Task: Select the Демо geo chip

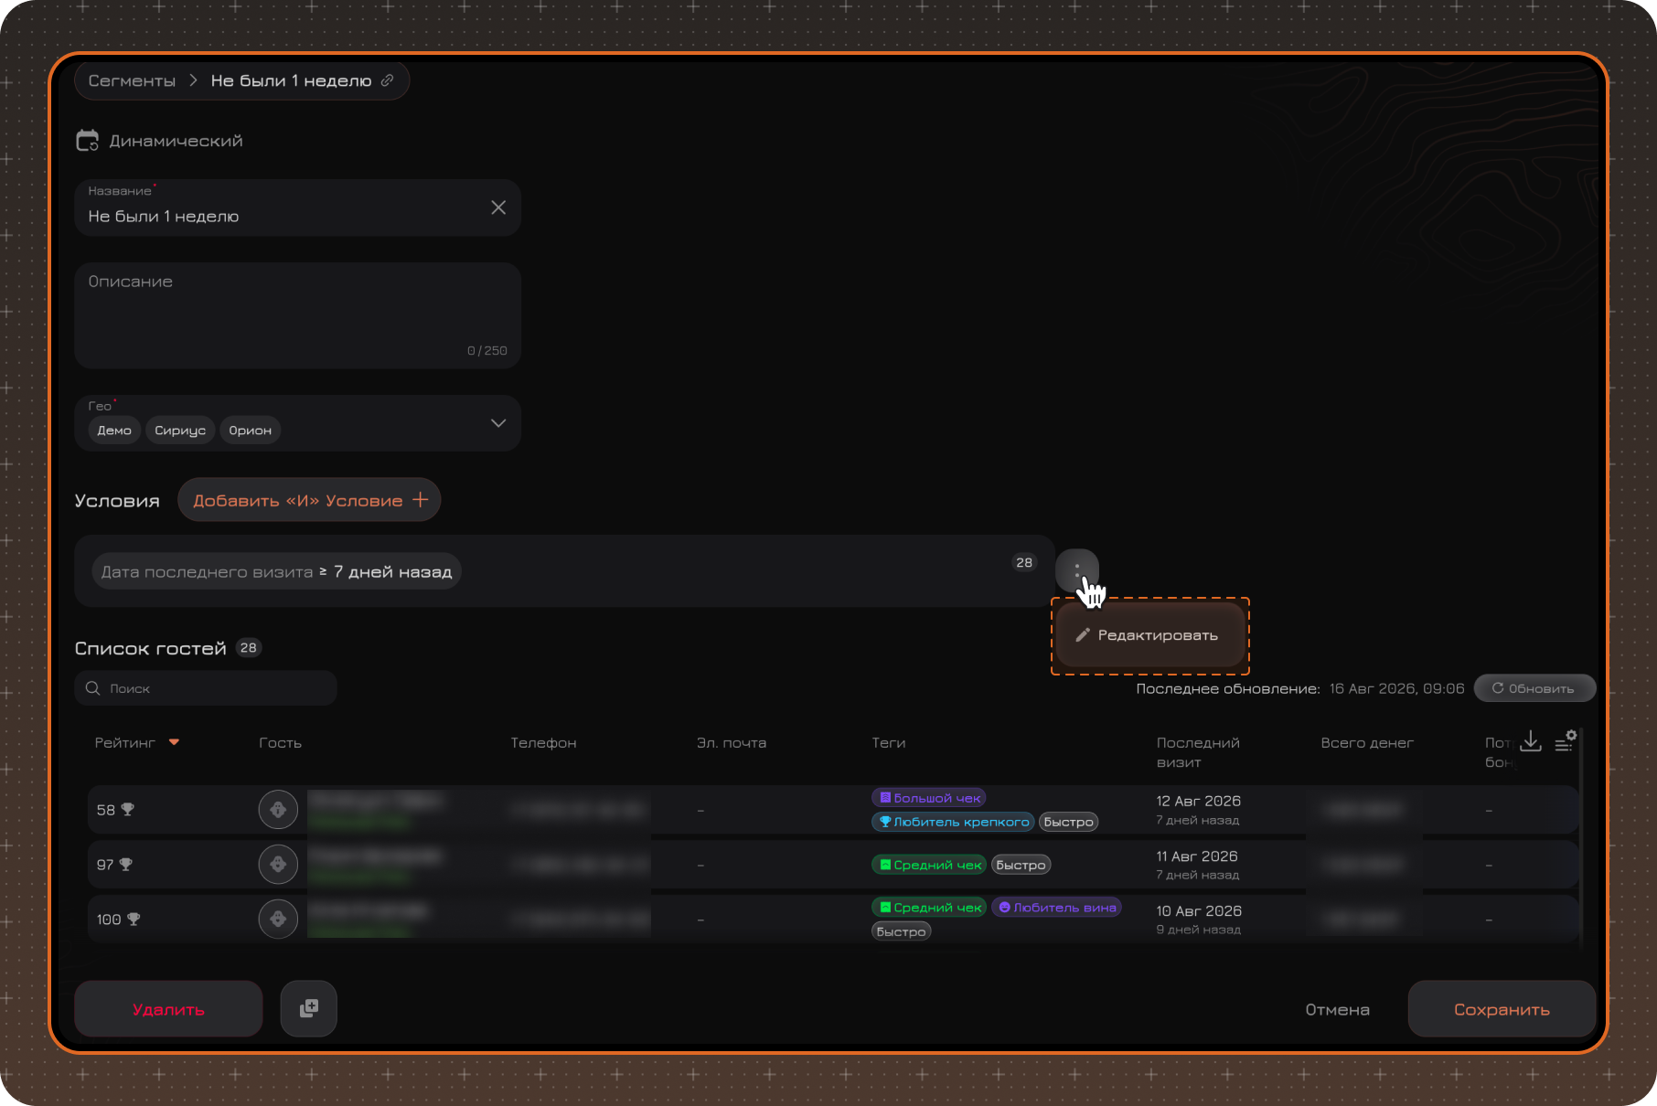Action: click(x=114, y=431)
